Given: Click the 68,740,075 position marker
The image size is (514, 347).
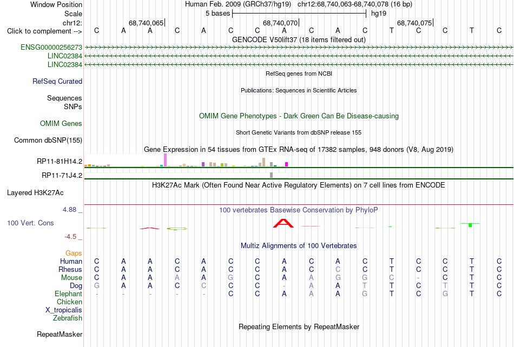Looking at the screenshot, I should (x=414, y=23).
